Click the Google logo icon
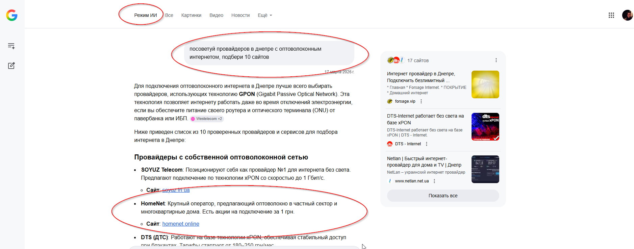Viewport: 634px width, 249px height. [x=12, y=15]
